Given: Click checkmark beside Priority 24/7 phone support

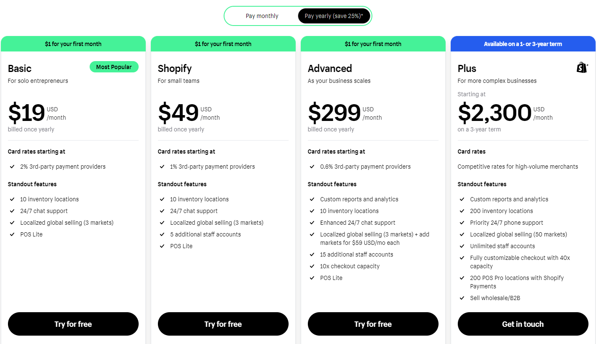Looking at the screenshot, I should 462,223.
